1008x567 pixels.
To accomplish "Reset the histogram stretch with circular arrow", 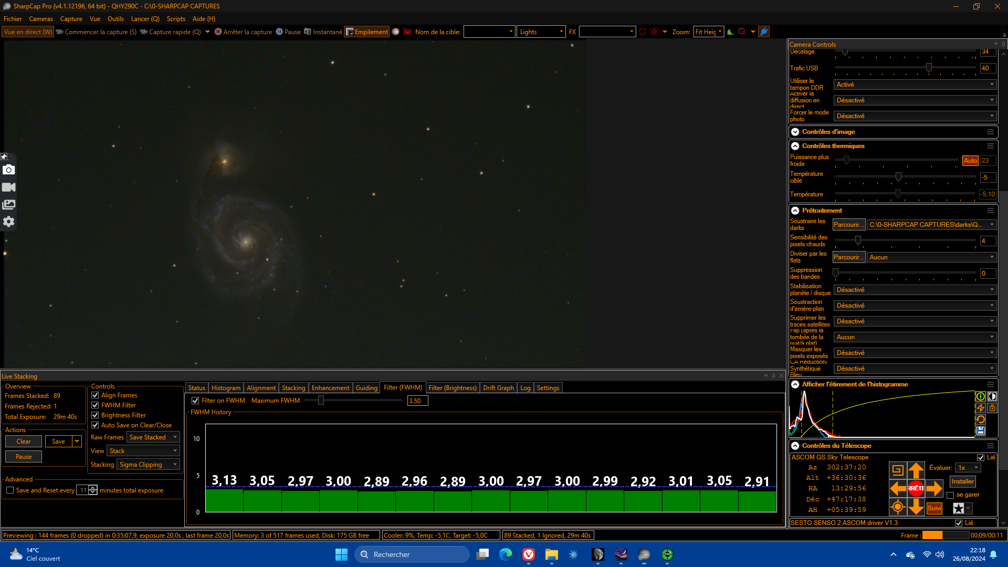I will 980,419.
